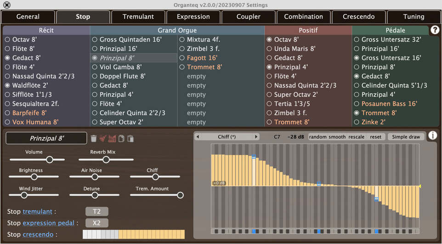
Task: Select Grand Orgue Trommet 8' stop
Action: pyautogui.click(x=221, y=67)
